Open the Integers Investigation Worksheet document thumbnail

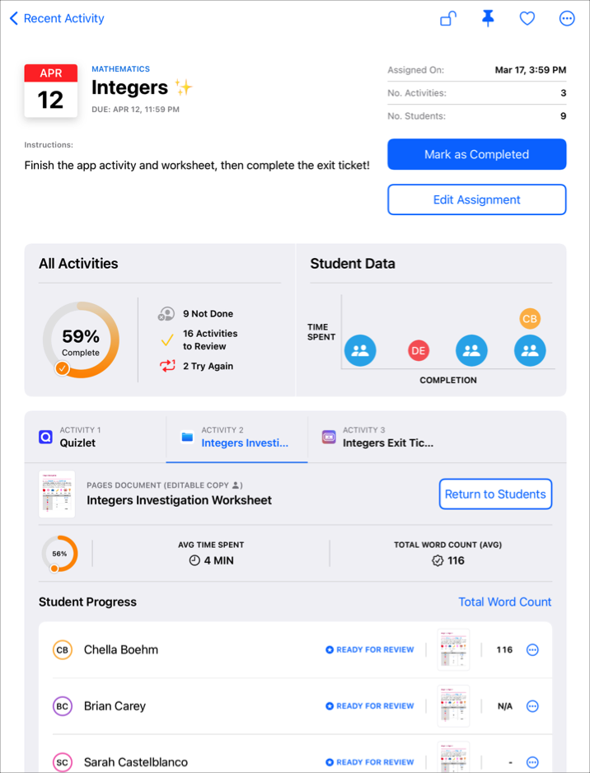point(57,494)
